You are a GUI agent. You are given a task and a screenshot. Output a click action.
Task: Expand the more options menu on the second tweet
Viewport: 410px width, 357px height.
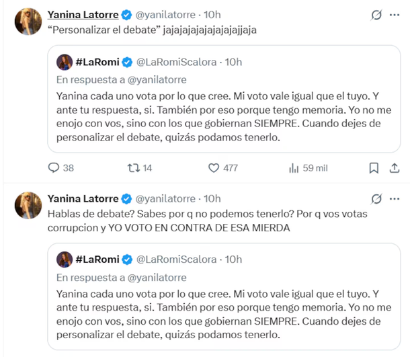tap(395, 198)
